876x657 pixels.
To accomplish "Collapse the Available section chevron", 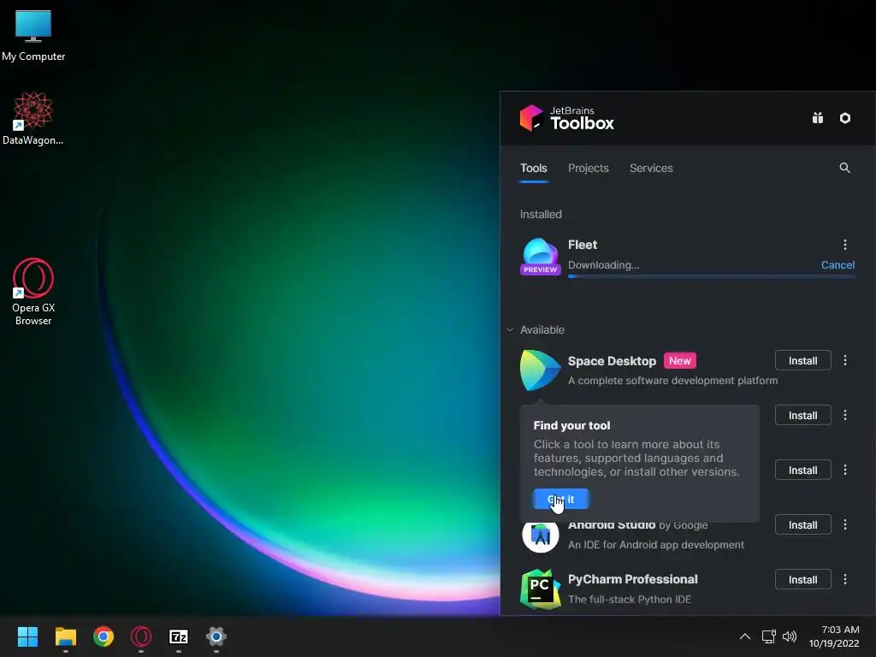I will [510, 329].
